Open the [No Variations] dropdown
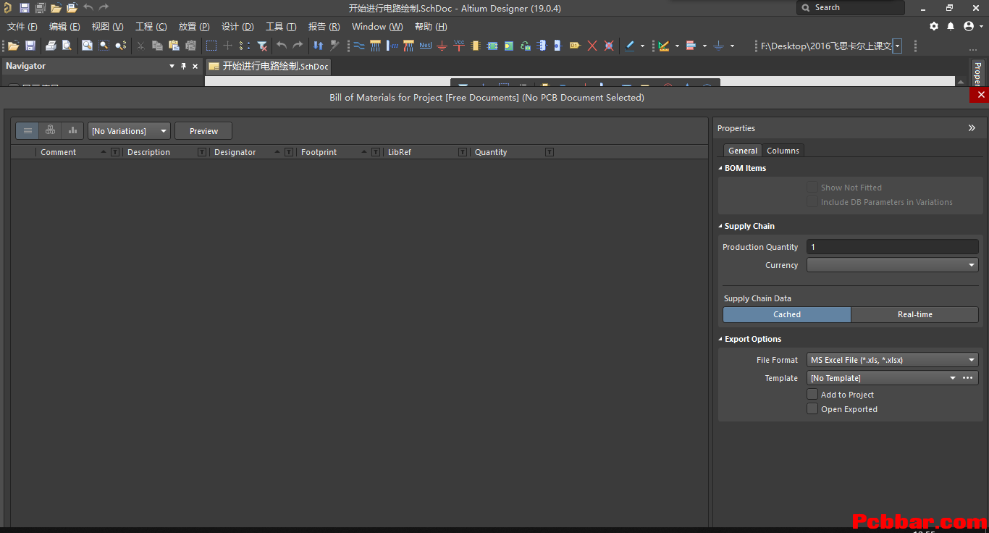 click(x=129, y=131)
